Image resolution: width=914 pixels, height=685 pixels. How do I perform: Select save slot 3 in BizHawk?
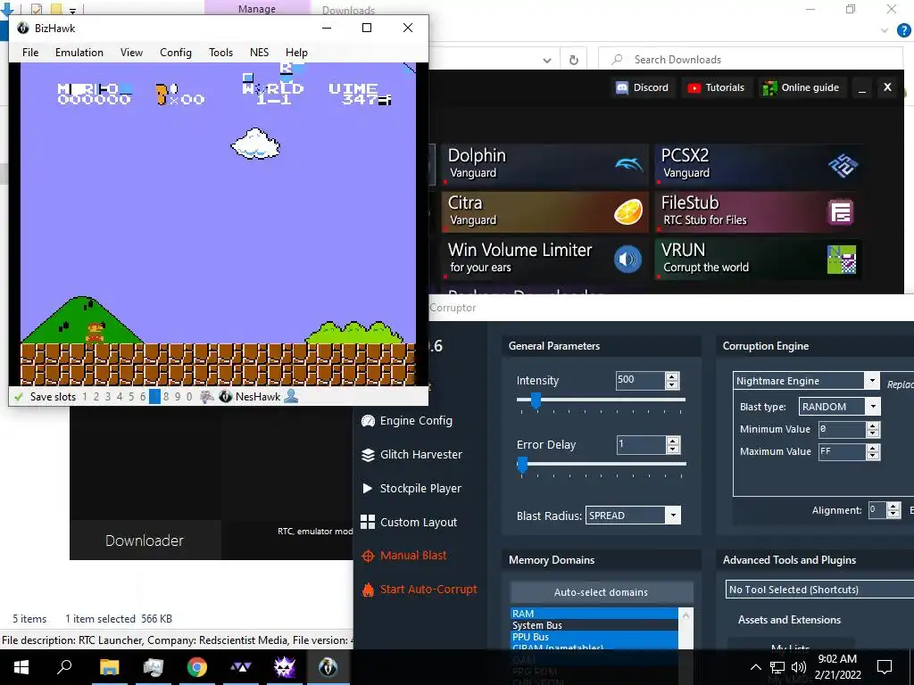tap(108, 397)
